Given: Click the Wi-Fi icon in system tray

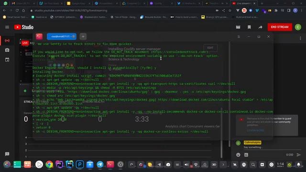Looking at the screenshot, I should [x=196, y=165].
